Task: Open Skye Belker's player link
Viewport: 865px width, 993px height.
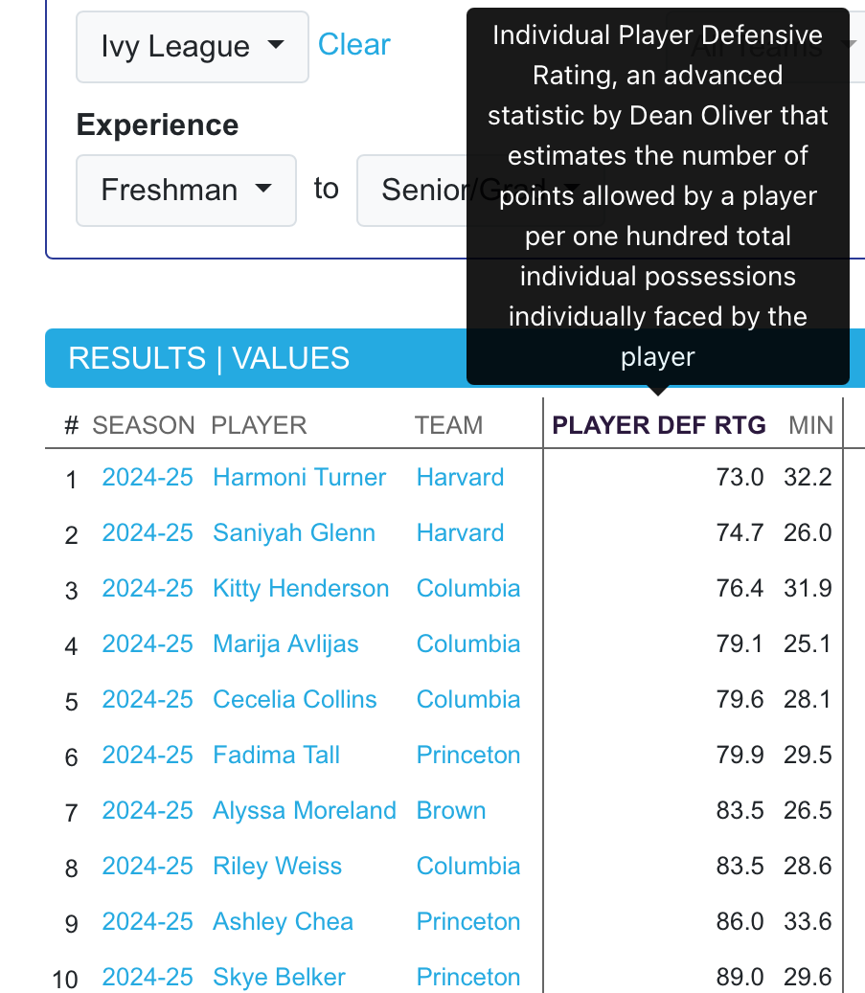Action: pyautogui.click(x=279, y=977)
